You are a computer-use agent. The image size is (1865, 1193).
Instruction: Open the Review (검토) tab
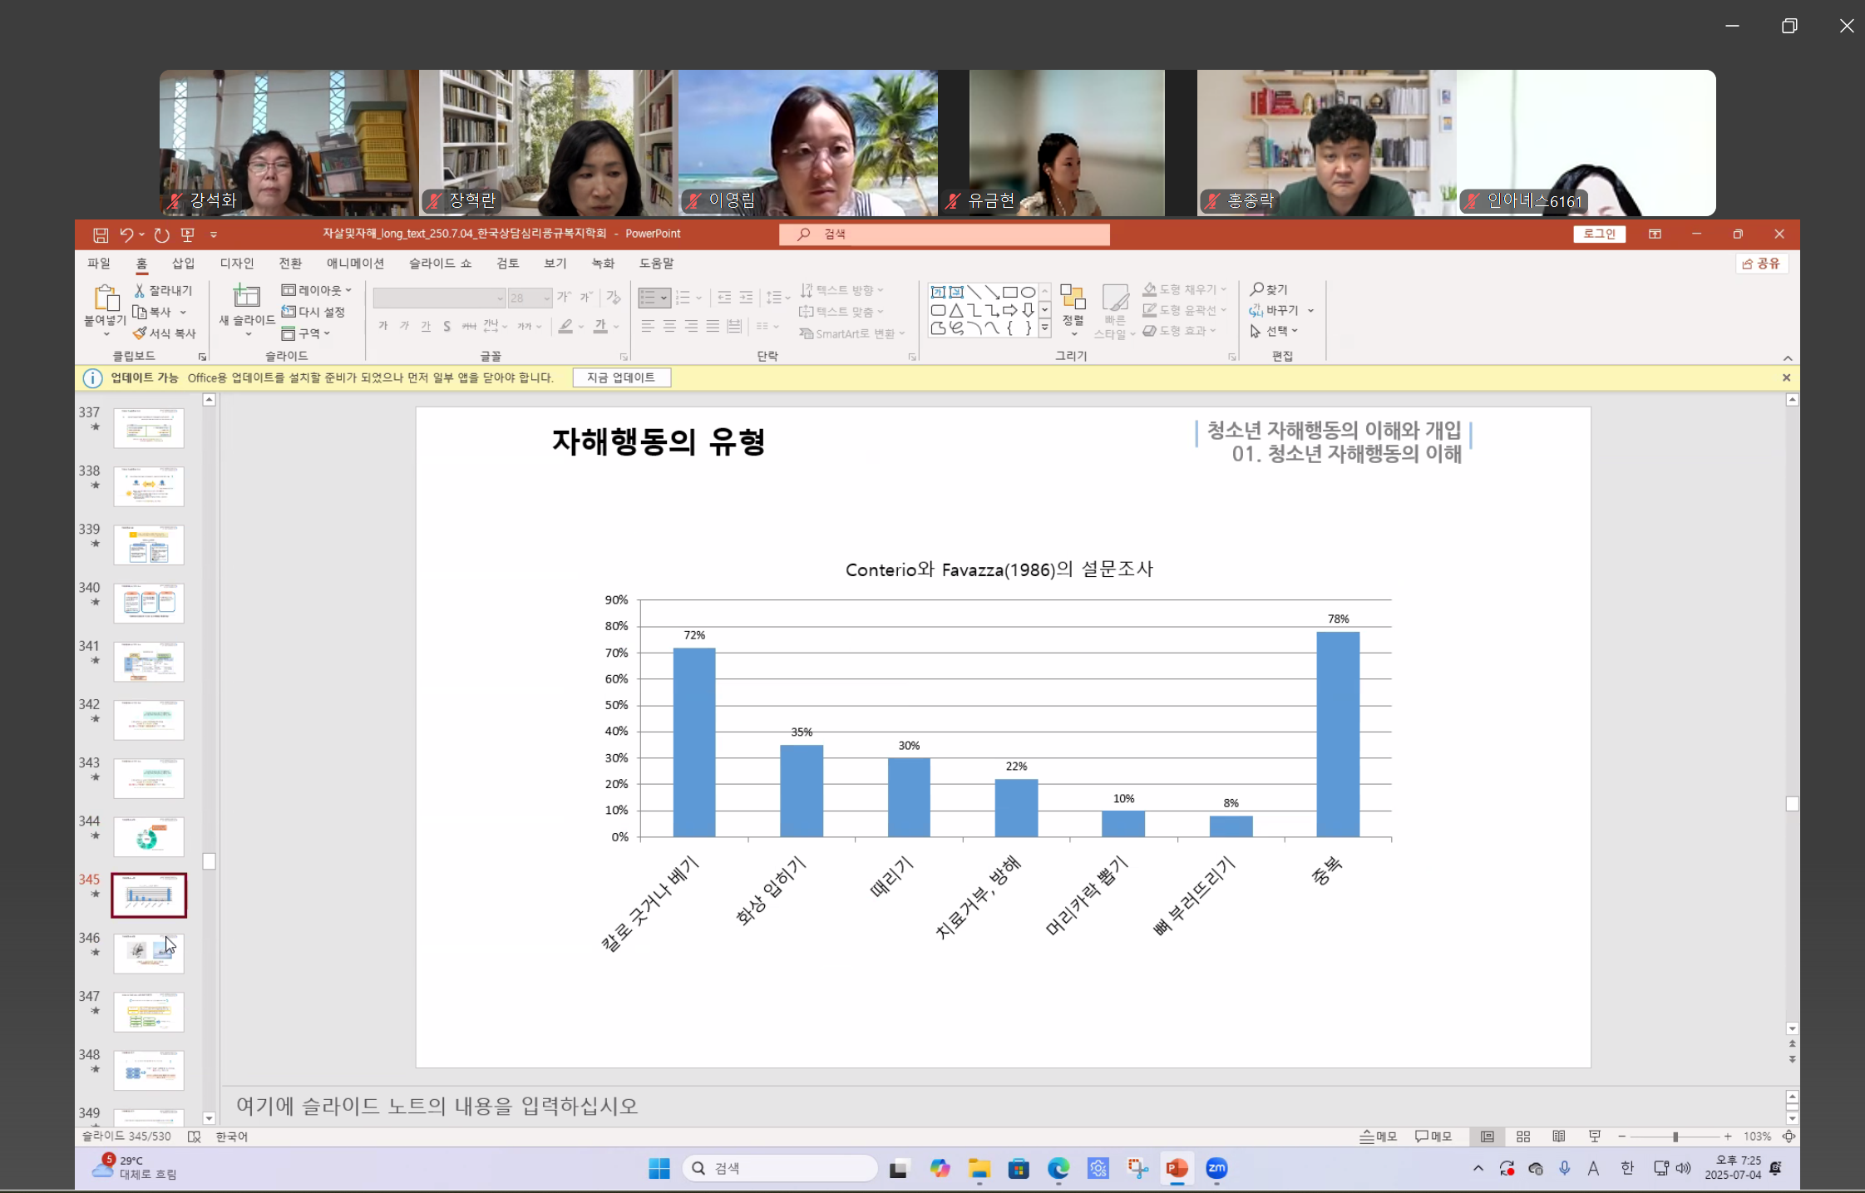tap(508, 264)
